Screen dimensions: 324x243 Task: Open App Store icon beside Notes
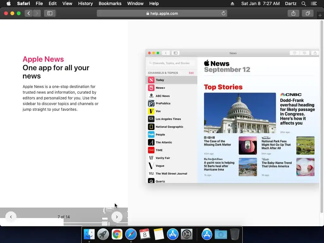[172, 234]
